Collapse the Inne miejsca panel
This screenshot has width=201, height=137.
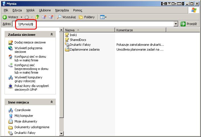[x=52, y=102]
